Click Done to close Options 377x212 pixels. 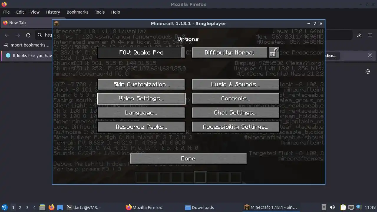(x=188, y=159)
